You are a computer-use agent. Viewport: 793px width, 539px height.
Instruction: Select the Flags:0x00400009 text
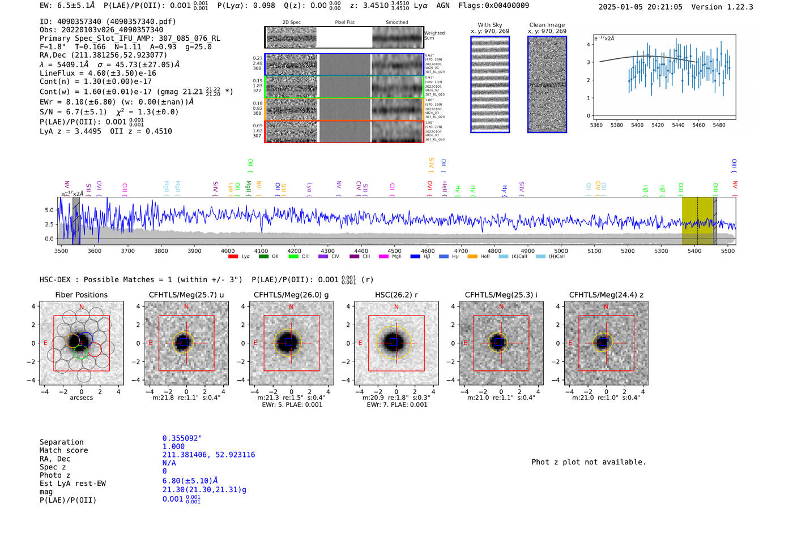pos(494,6)
